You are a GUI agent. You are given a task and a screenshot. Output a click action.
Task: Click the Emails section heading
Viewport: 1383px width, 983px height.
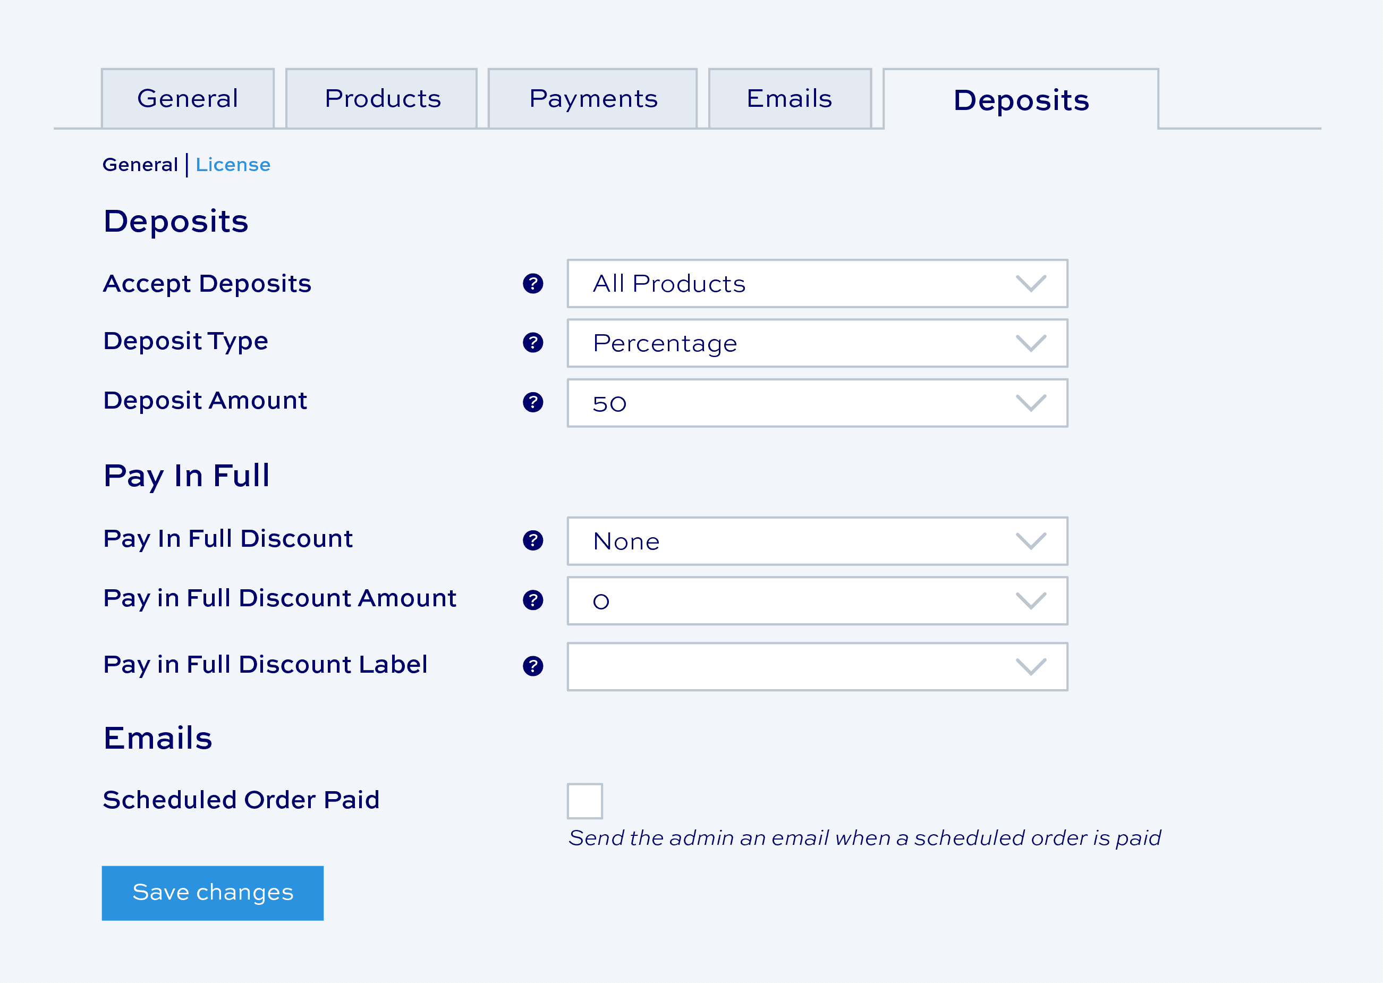point(157,738)
